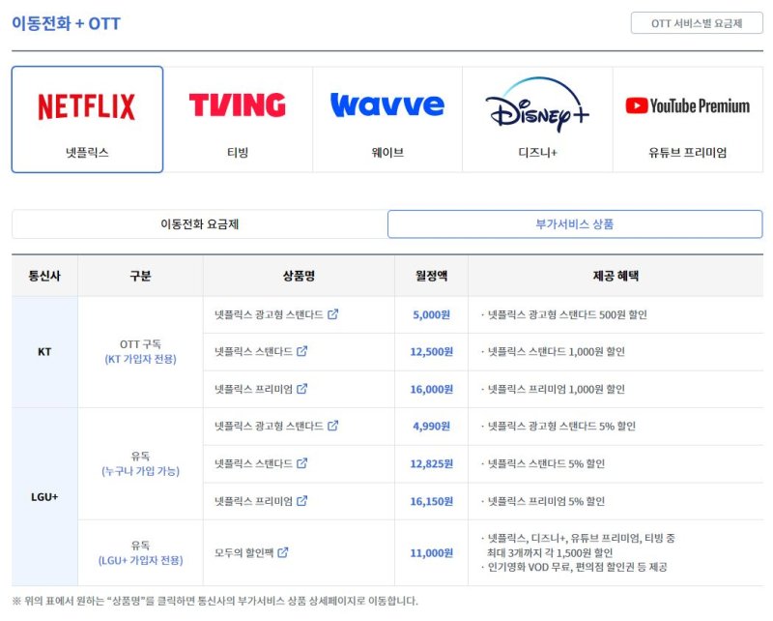Open LGU+ 넷플릭스 프리미엄 product link

point(253,501)
